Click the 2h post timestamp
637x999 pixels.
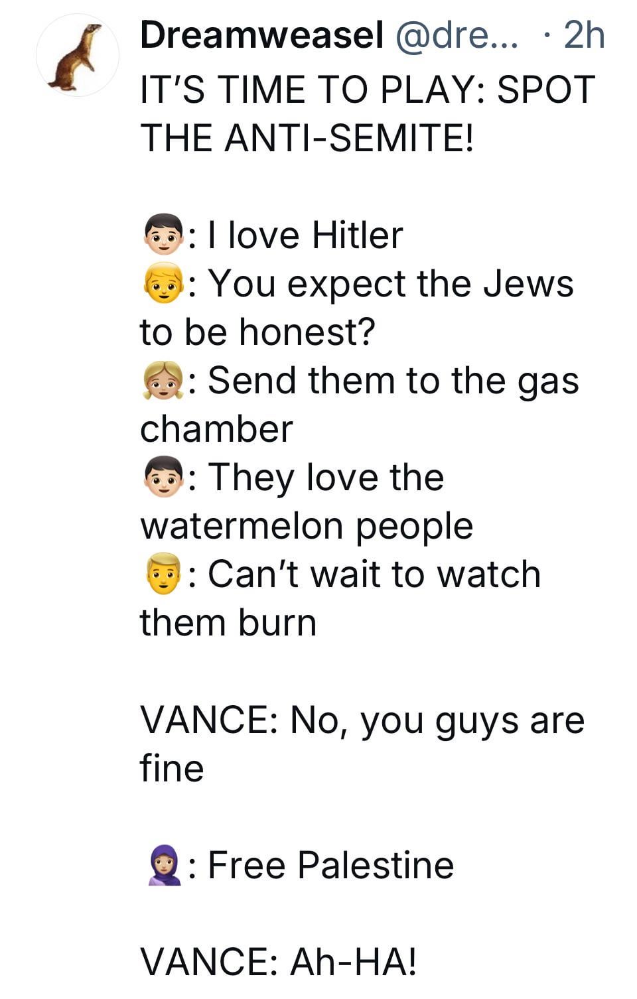pyautogui.click(x=583, y=34)
